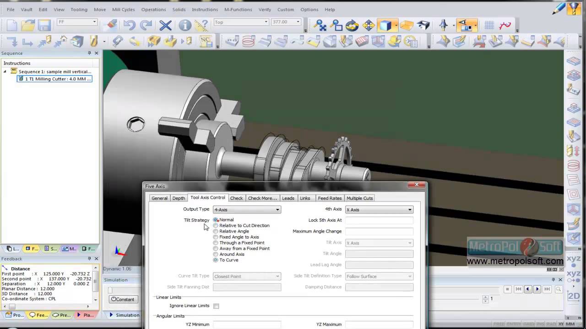The image size is (586, 329).
Task: Select Through a Fixed Point option
Action: point(216,243)
